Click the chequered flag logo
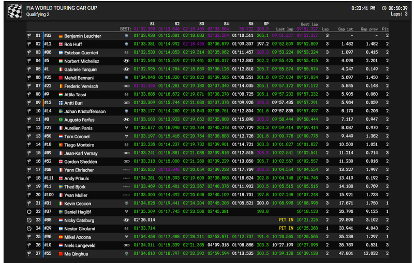 tap(14, 11)
